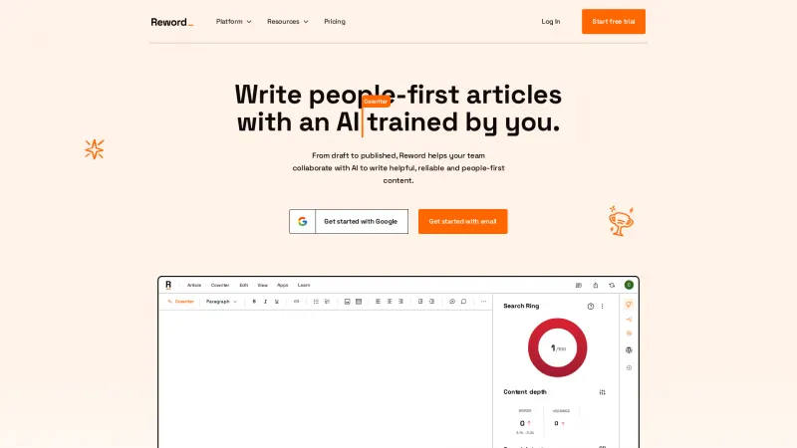Align text center
797x448 pixels.
390,302
